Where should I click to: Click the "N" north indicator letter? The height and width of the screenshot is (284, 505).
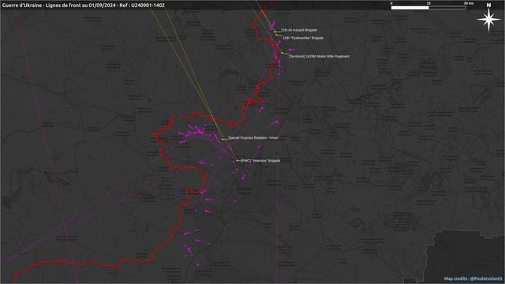pos(488,6)
